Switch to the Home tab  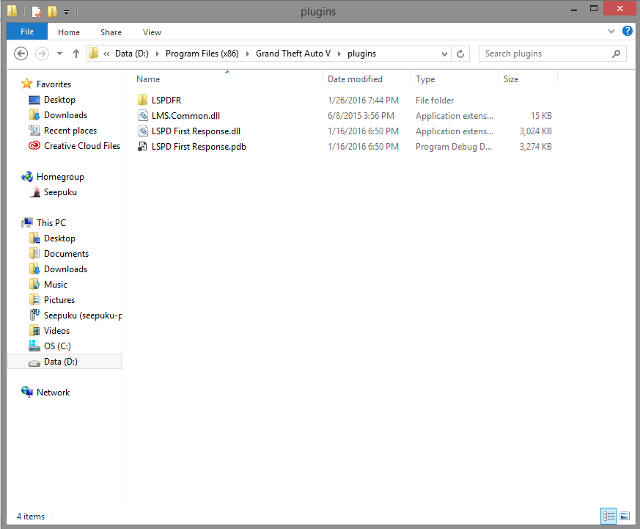[68, 32]
